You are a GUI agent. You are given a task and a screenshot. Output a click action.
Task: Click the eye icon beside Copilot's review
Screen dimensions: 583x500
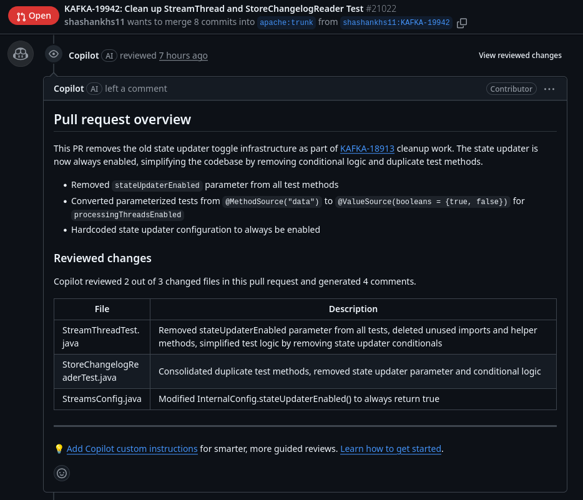click(53, 54)
